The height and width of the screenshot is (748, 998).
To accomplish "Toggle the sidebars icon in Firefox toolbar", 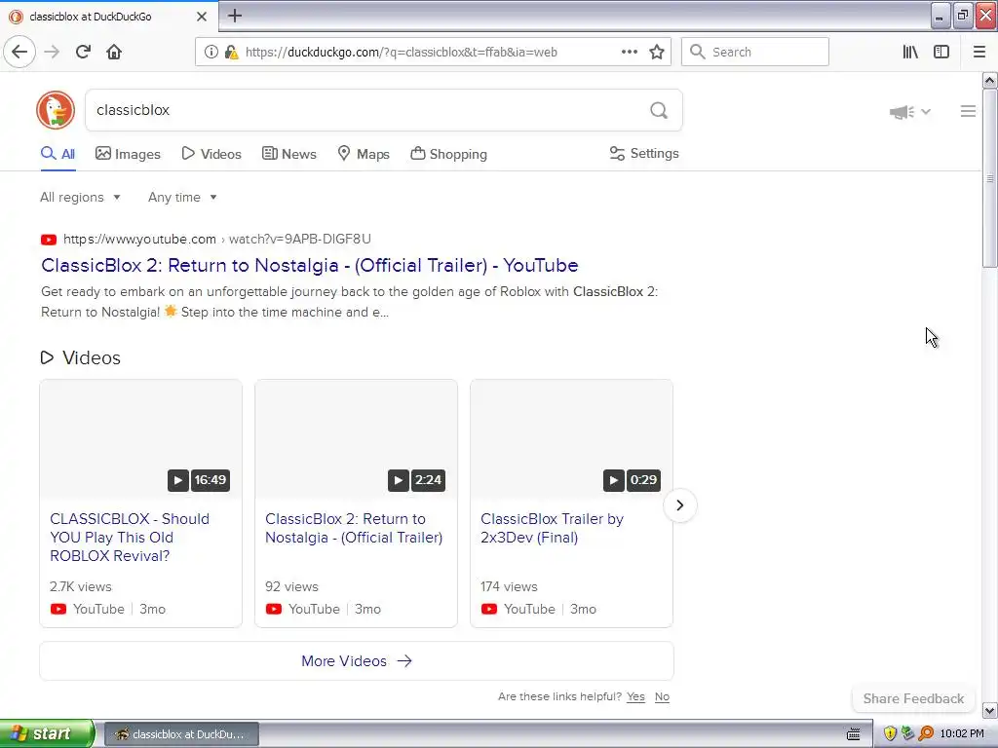I will (941, 53).
